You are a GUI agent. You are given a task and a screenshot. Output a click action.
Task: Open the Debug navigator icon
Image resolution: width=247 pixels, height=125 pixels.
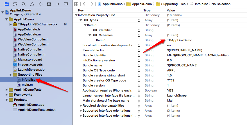coord(49,4)
